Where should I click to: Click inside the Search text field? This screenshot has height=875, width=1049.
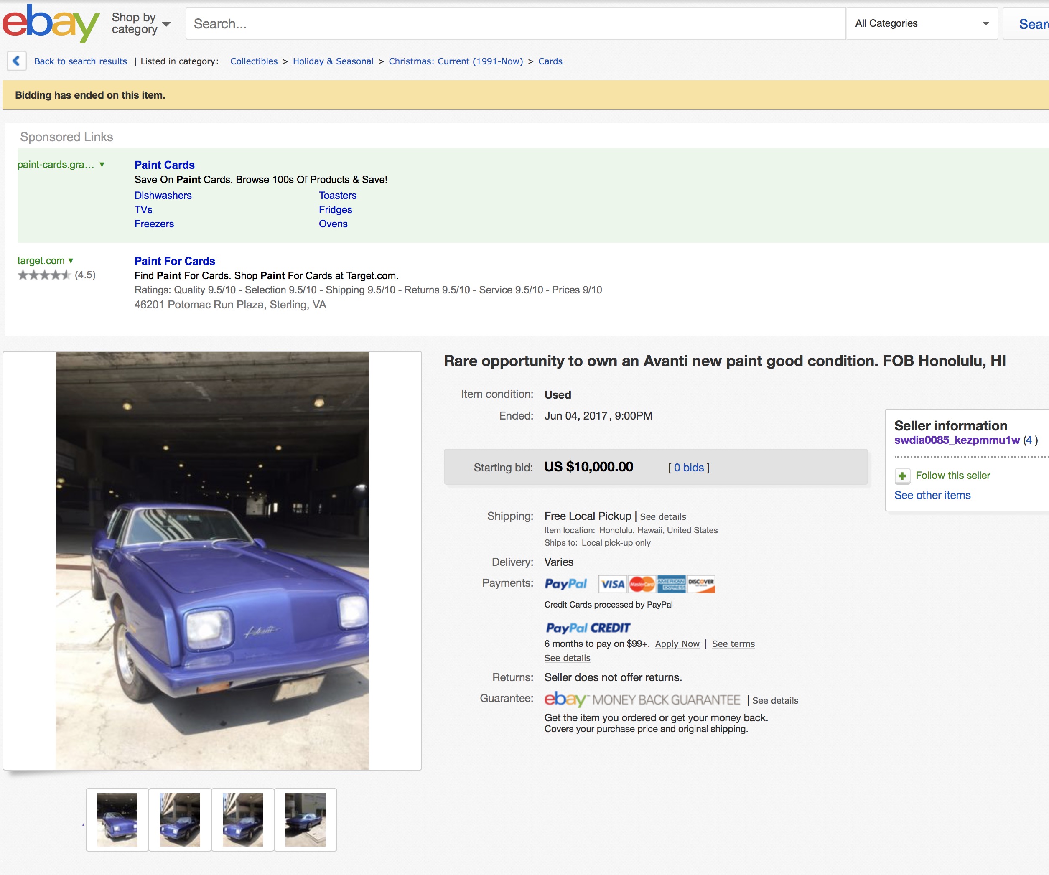tap(514, 23)
